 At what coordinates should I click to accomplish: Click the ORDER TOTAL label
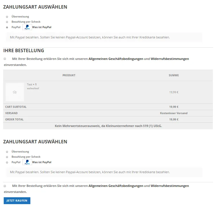pos(14,119)
